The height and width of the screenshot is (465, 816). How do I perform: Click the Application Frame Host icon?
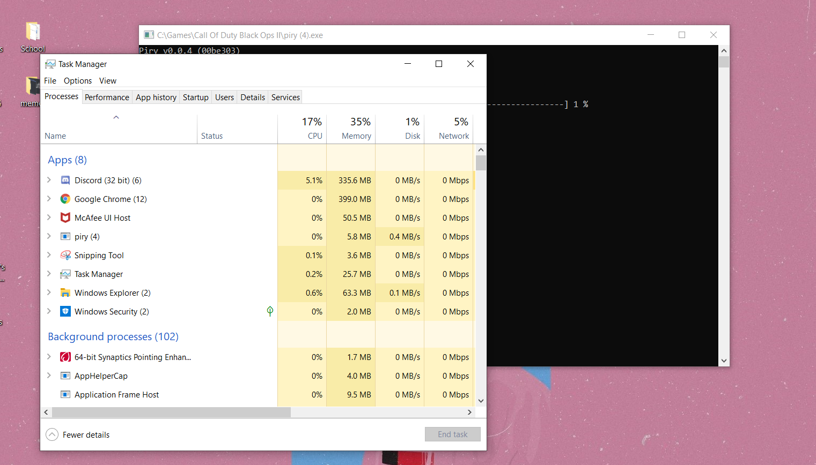(65, 395)
